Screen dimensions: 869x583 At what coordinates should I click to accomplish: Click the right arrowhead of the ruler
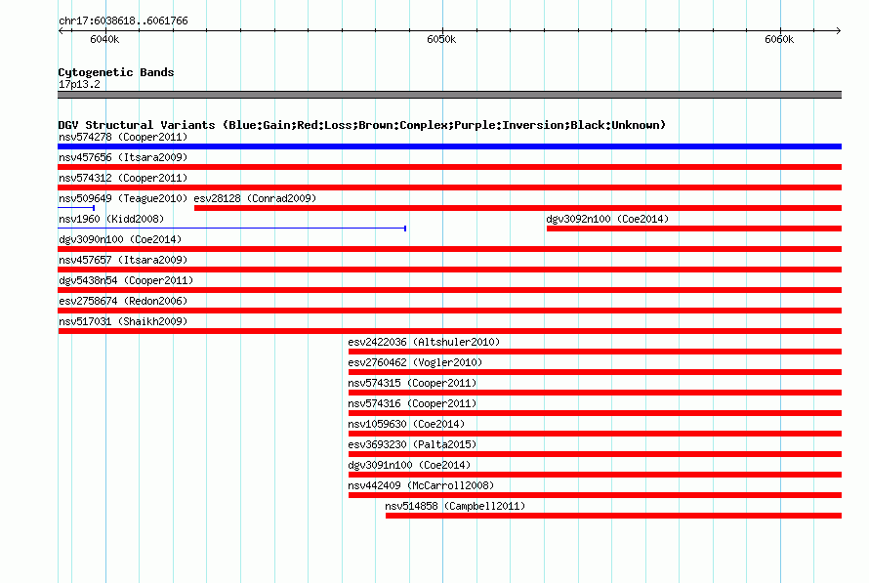tap(839, 30)
